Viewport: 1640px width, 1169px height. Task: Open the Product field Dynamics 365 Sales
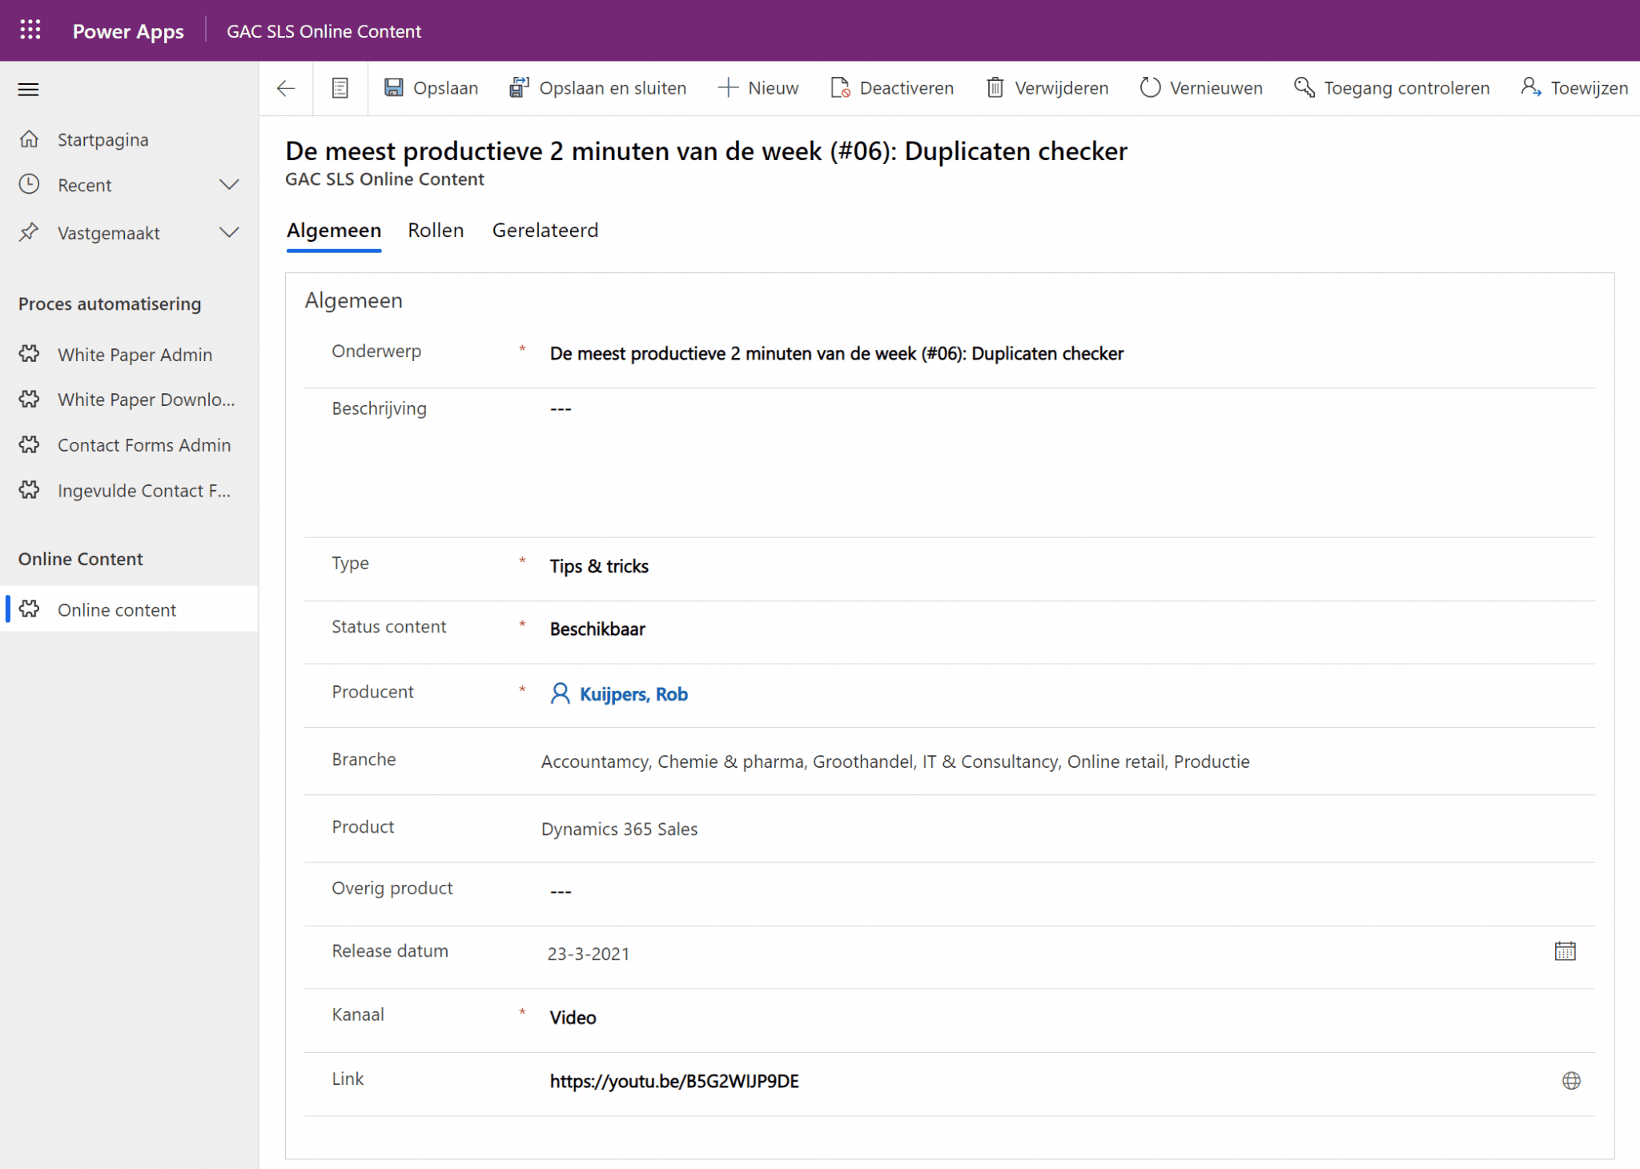pyautogui.click(x=1065, y=829)
